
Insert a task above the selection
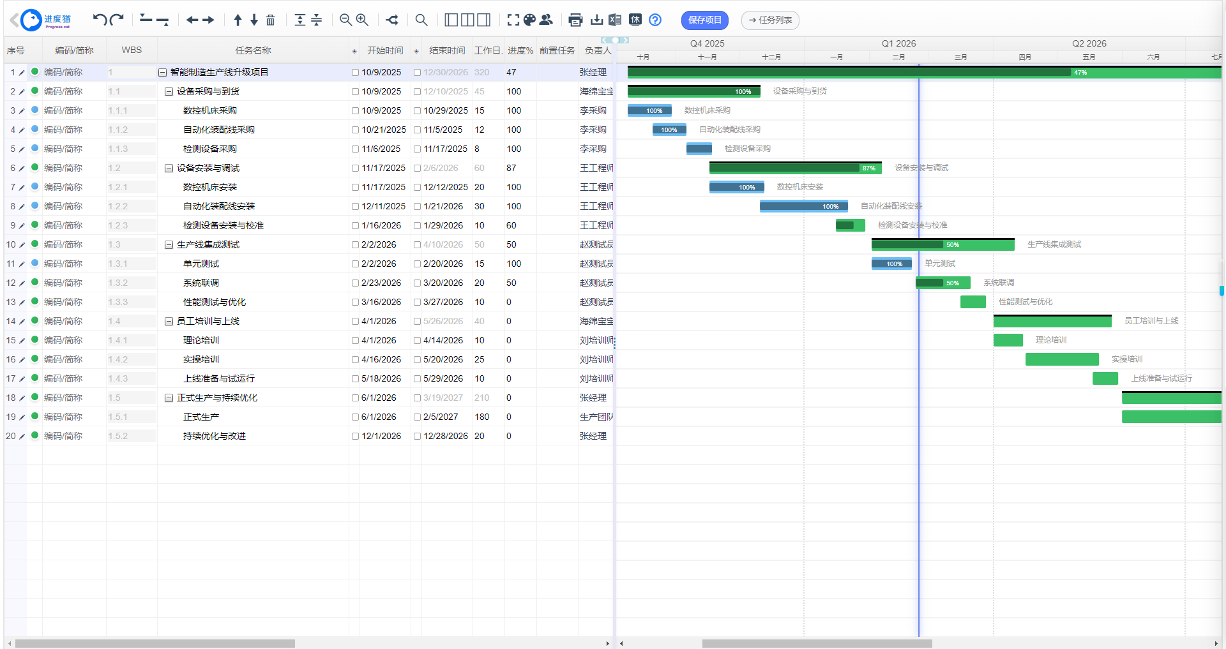[x=146, y=20]
